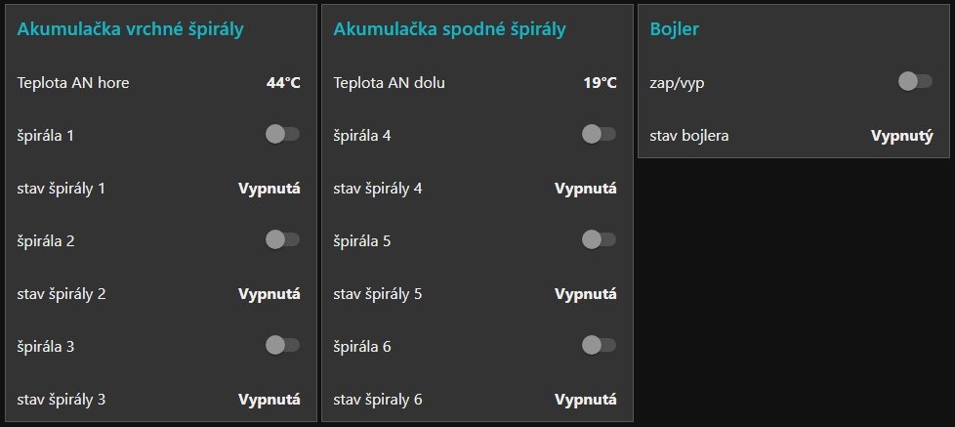Show stav špirály 2 entity info

click(x=62, y=293)
